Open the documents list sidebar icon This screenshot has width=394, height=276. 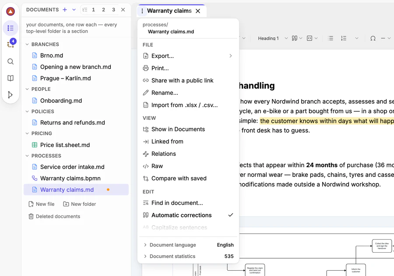(11, 28)
